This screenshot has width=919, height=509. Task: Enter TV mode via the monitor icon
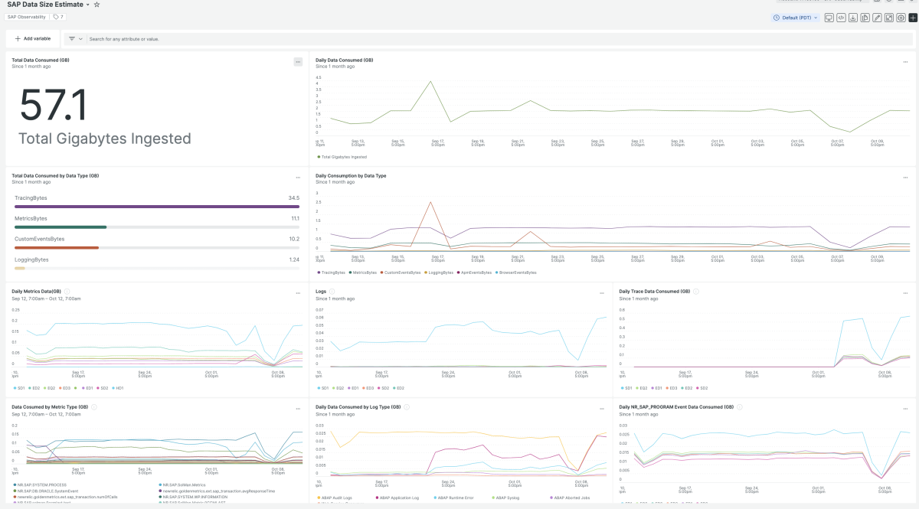click(829, 18)
